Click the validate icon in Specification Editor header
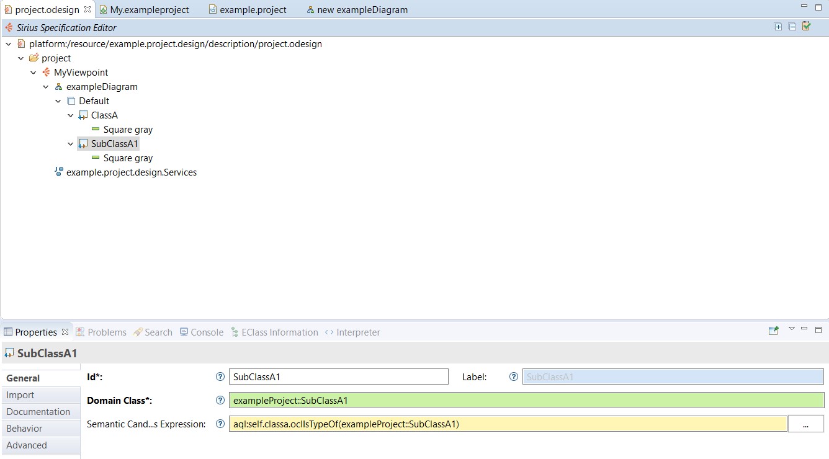The height and width of the screenshot is (459, 829). [807, 27]
